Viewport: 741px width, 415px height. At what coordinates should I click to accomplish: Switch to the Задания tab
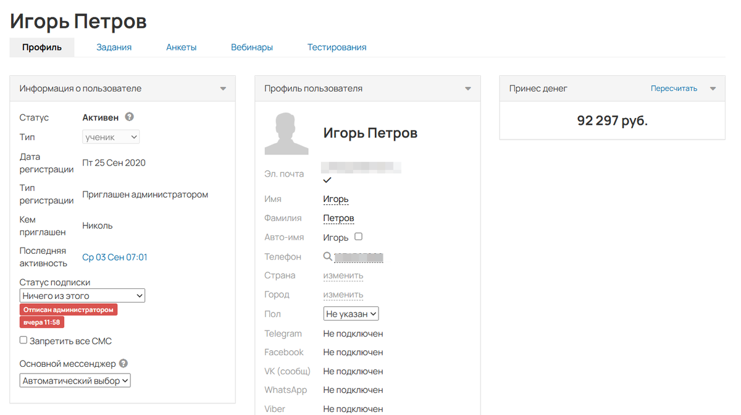tap(114, 47)
